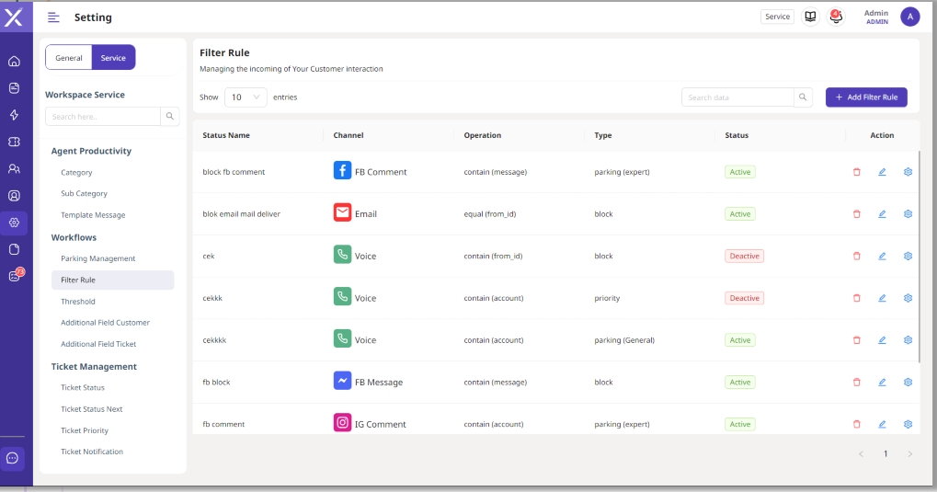The width and height of the screenshot is (937, 492).
Task: Click the home icon in left sidebar
Action: pyautogui.click(x=14, y=62)
